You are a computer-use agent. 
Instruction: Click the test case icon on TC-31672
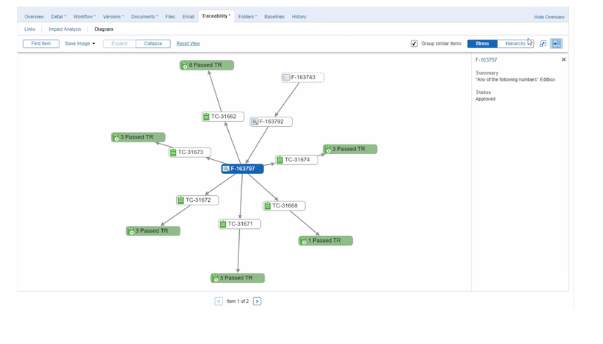pos(180,200)
